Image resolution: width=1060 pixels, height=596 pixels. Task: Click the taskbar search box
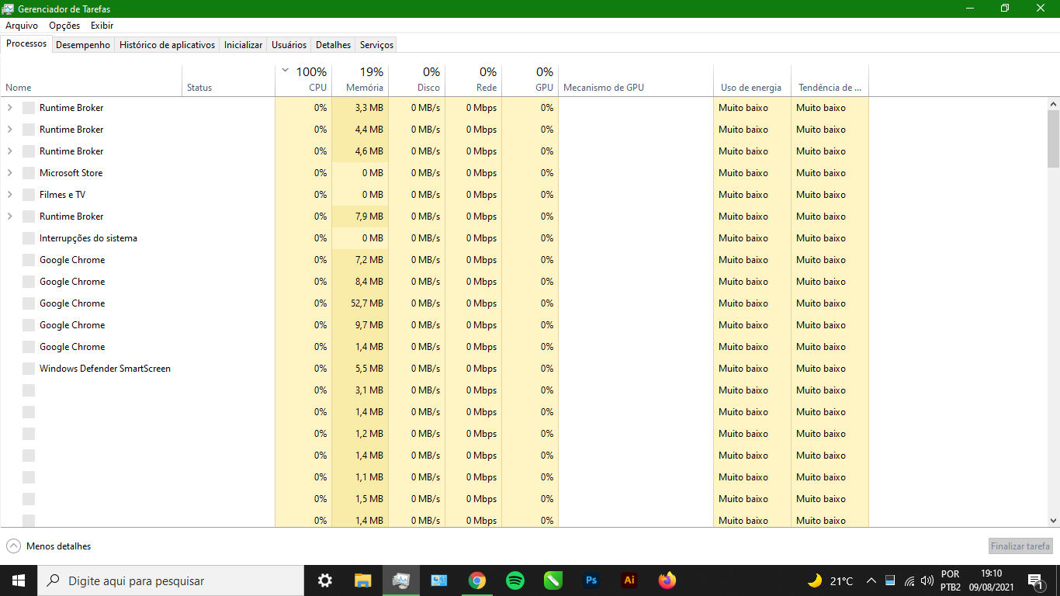coord(171,580)
